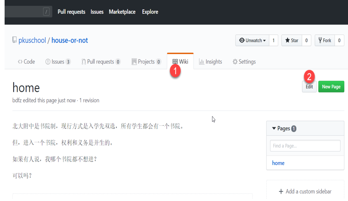Create a wiki page with New Page
This screenshot has width=348, height=201.
click(331, 87)
